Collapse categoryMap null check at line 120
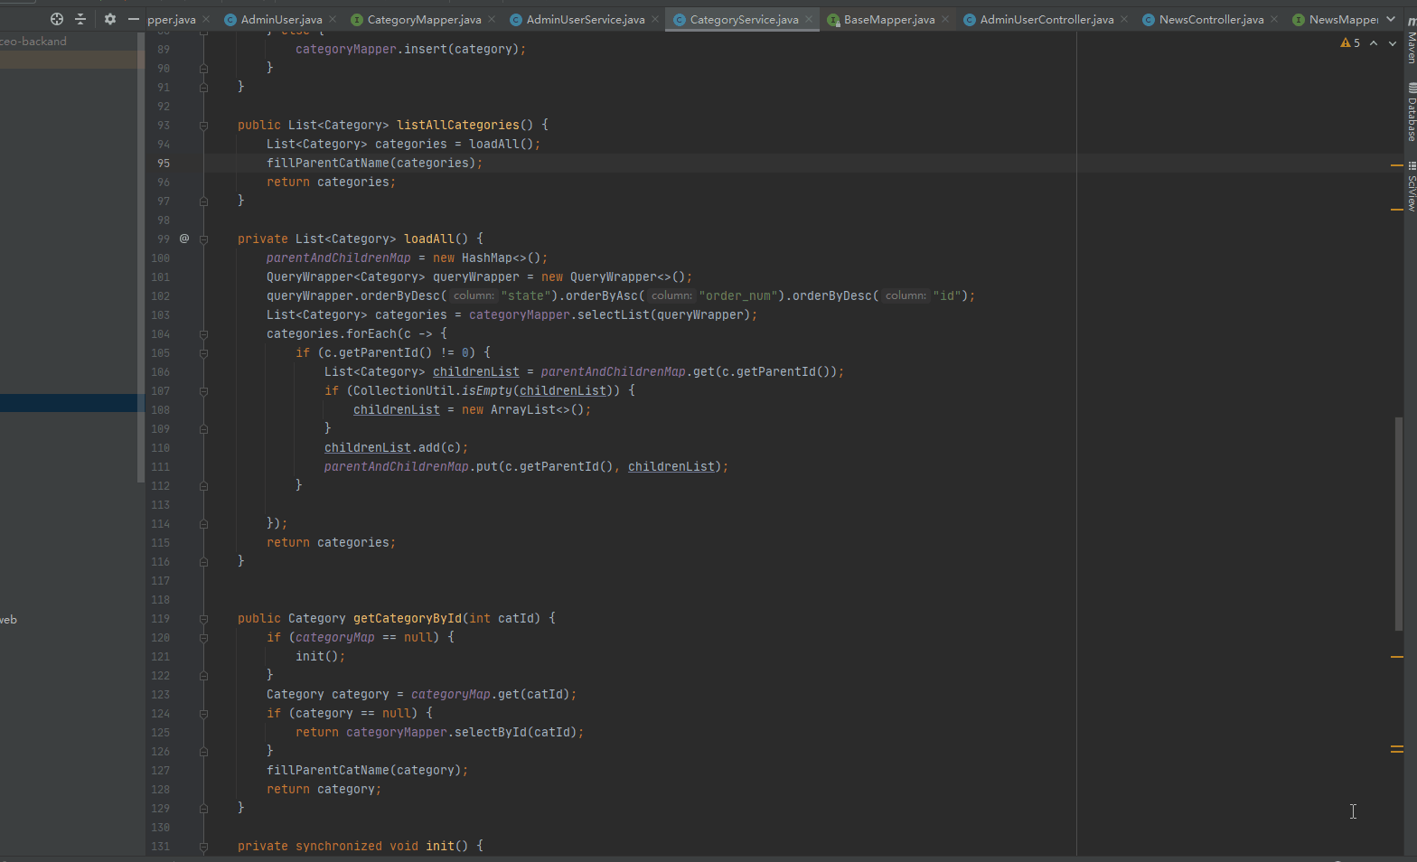Image resolution: width=1417 pixels, height=862 pixels. 203,638
